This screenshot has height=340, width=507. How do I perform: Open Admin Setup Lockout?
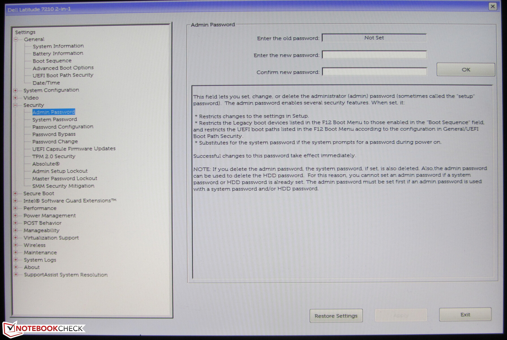coord(60,171)
